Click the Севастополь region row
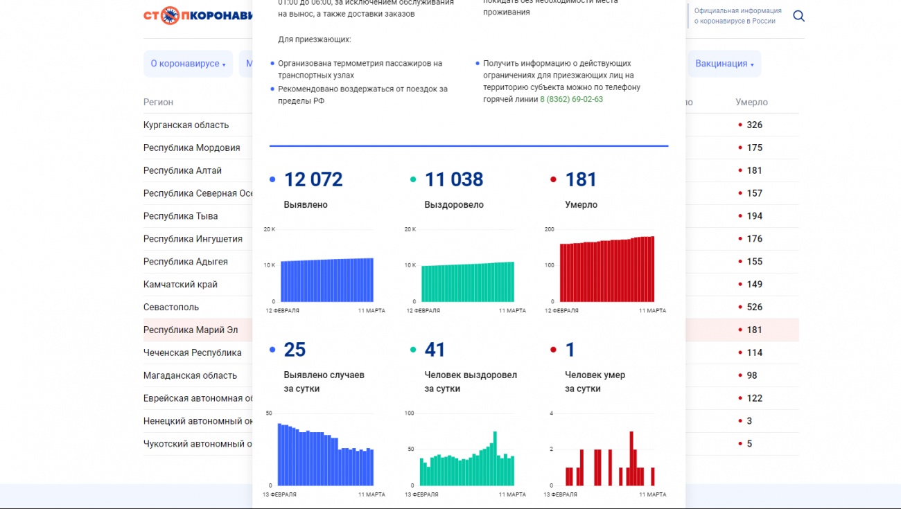Screen dimensions: 901x509 point(171,307)
